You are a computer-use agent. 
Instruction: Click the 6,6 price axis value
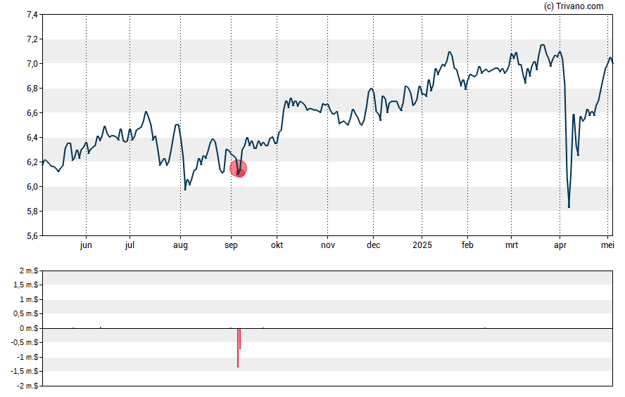pyautogui.click(x=32, y=113)
